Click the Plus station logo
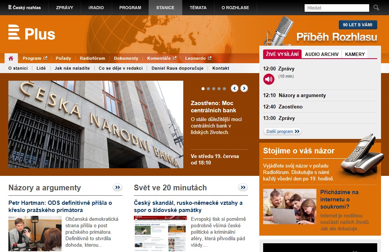The height and width of the screenshot is (252, 389). 32,33
